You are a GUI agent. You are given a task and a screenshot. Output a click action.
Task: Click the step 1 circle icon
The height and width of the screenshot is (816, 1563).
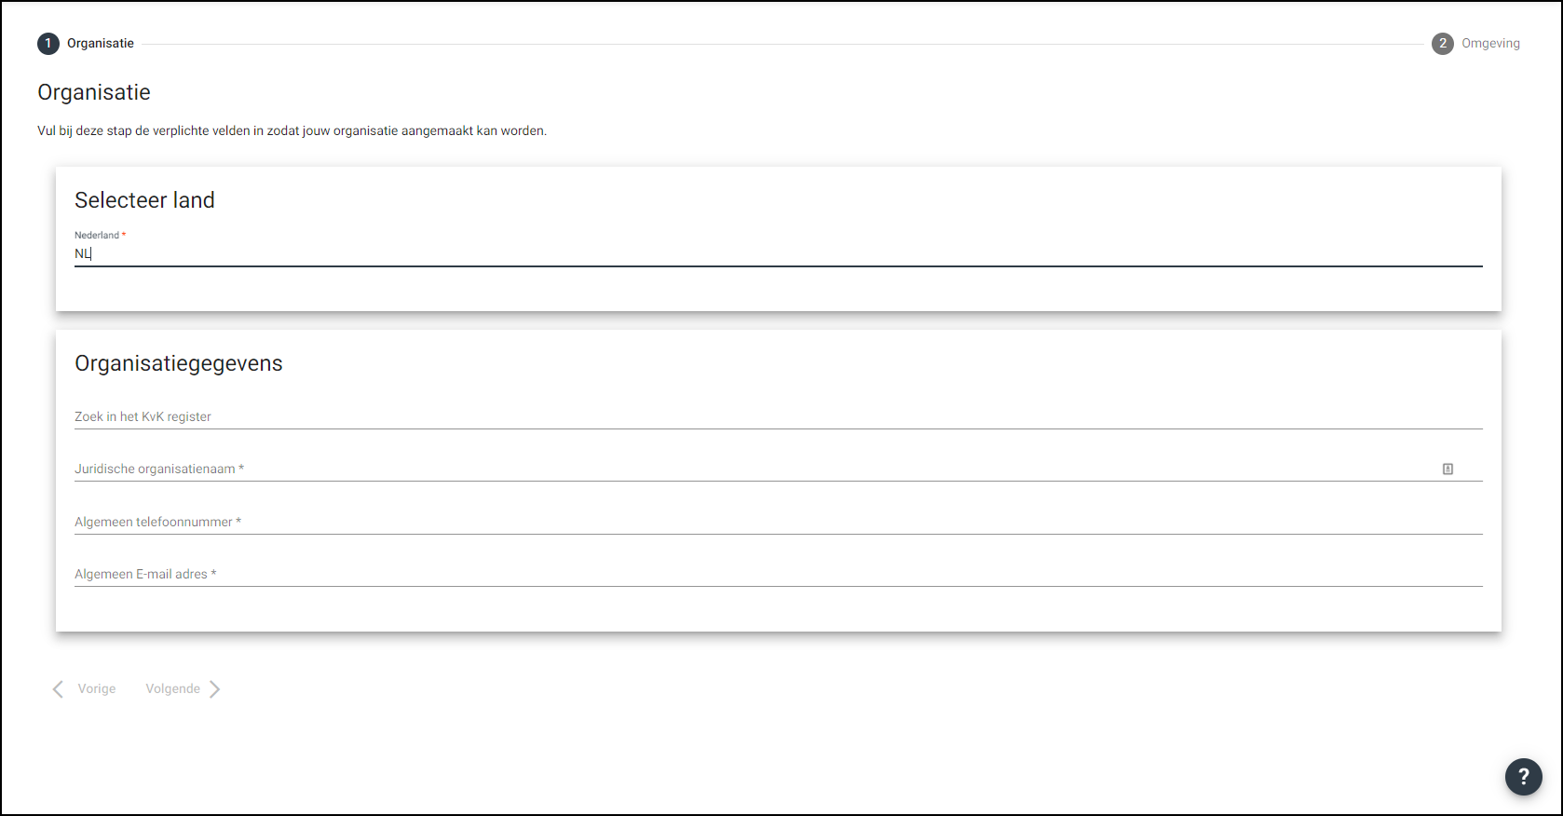[48, 44]
